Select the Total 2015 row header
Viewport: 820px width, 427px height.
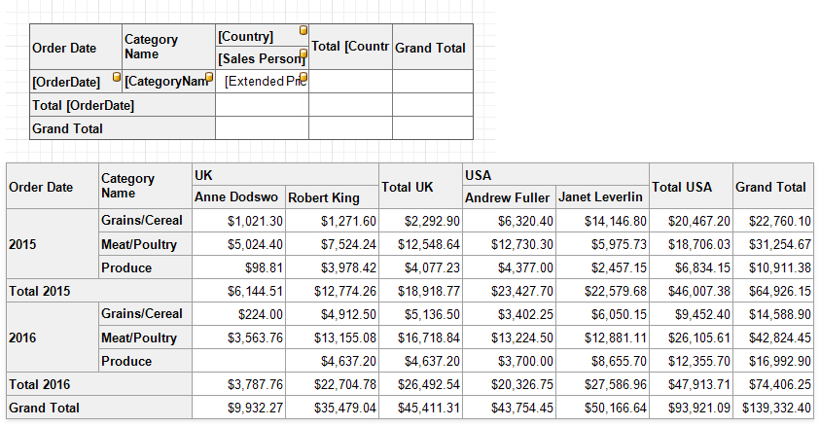click(98, 291)
